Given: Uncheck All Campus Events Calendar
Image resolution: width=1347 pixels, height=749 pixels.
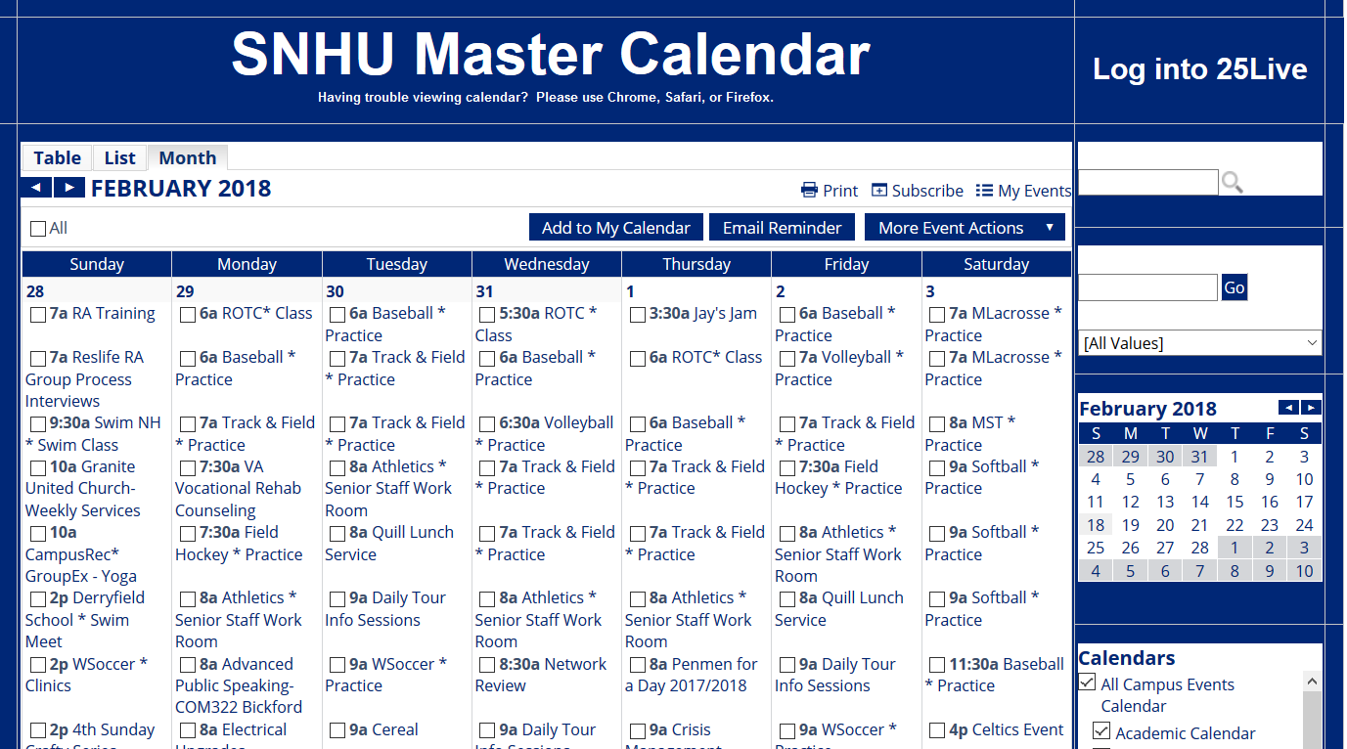Looking at the screenshot, I should (x=1087, y=683).
